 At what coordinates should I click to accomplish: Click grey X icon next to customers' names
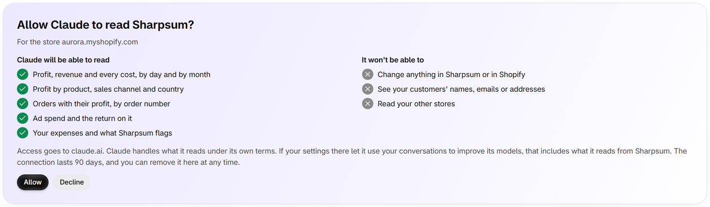point(368,89)
